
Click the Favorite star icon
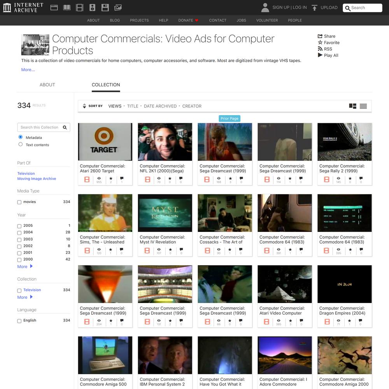click(x=320, y=42)
